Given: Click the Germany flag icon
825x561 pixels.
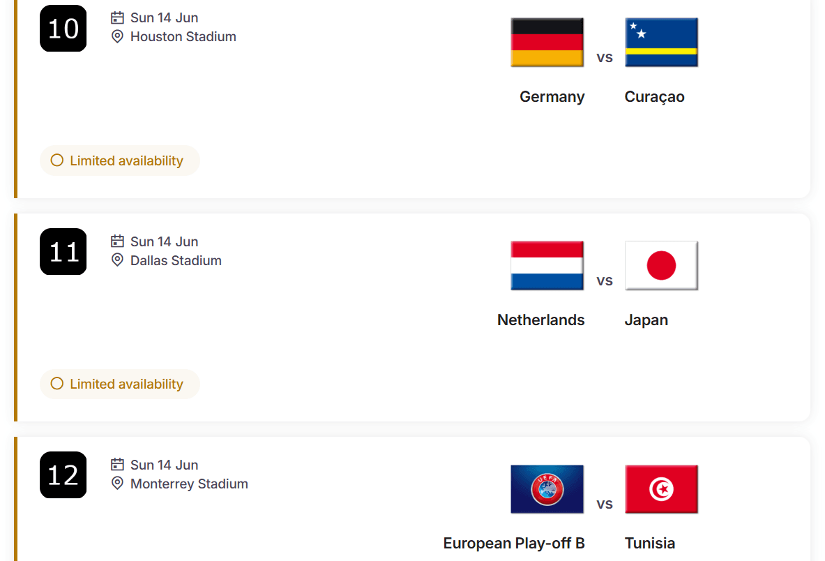Looking at the screenshot, I should [x=547, y=43].
